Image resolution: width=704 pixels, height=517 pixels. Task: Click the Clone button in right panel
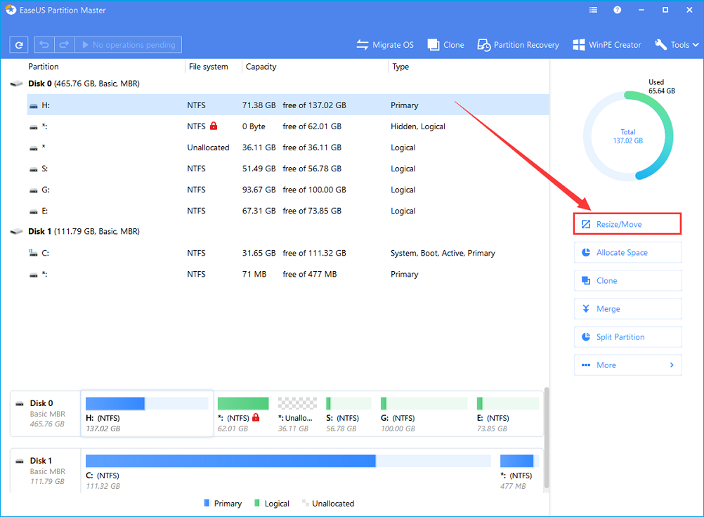[627, 280]
